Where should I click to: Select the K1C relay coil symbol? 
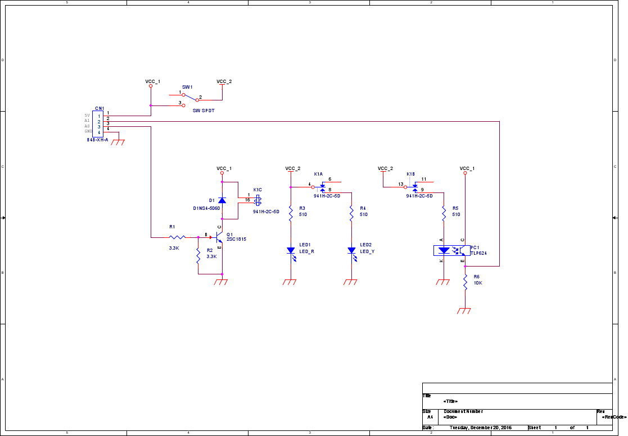pos(258,200)
